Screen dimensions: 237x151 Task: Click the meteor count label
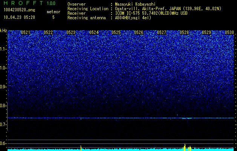coord(54,12)
